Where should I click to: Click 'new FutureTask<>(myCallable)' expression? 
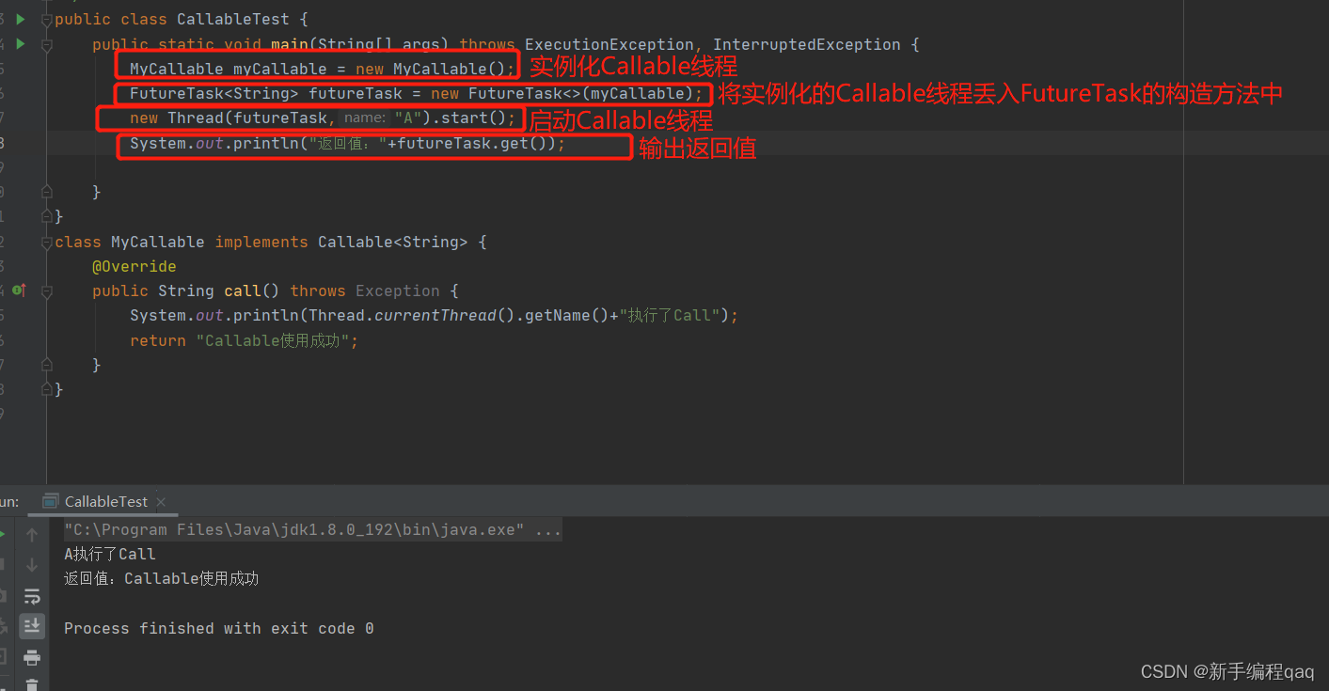[562, 93]
